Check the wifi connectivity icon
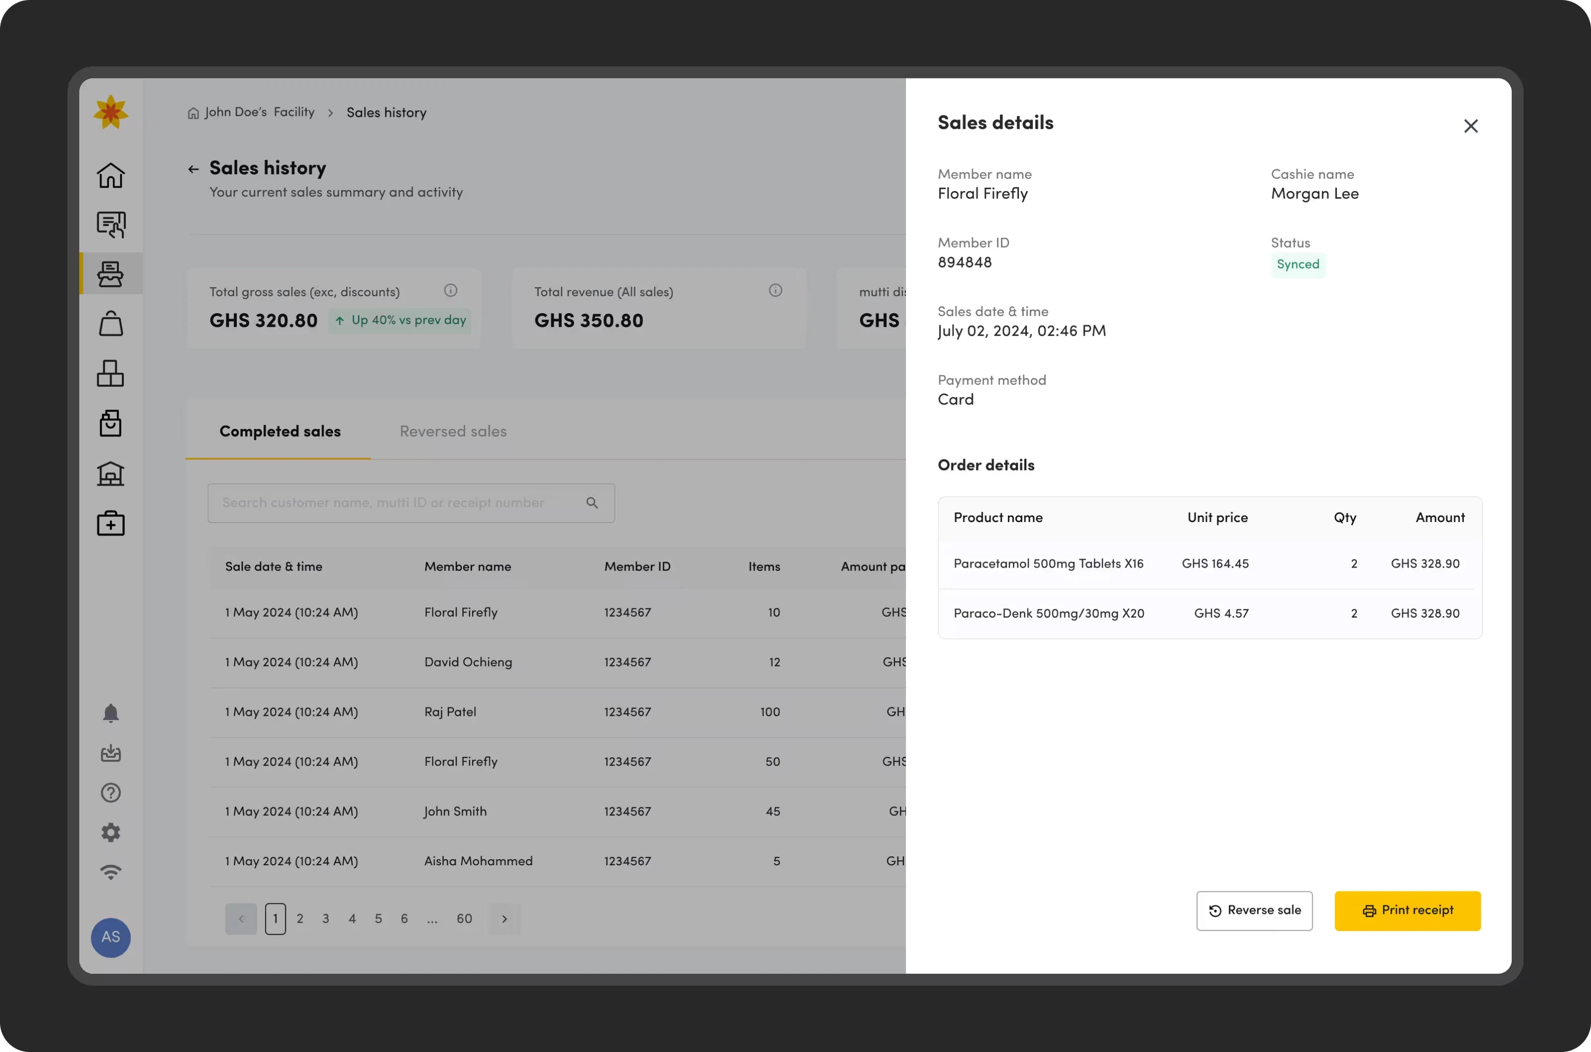Image resolution: width=1591 pixels, height=1052 pixels. coord(111,872)
